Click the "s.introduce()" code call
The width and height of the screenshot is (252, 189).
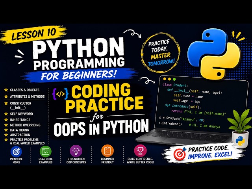170,123
